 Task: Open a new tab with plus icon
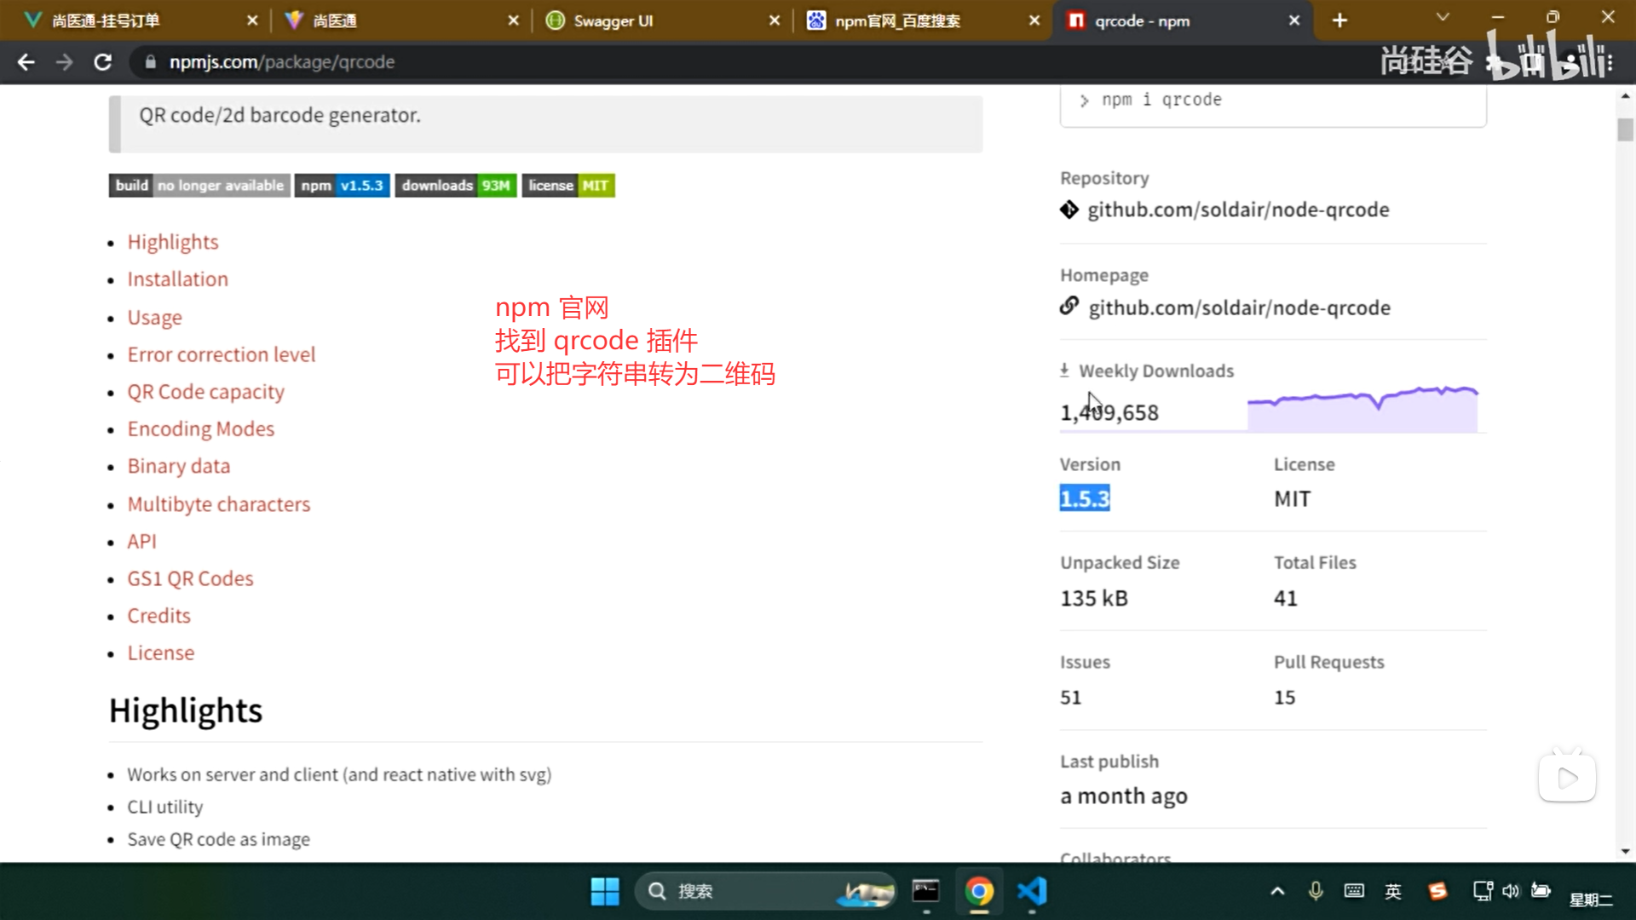(x=1339, y=20)
